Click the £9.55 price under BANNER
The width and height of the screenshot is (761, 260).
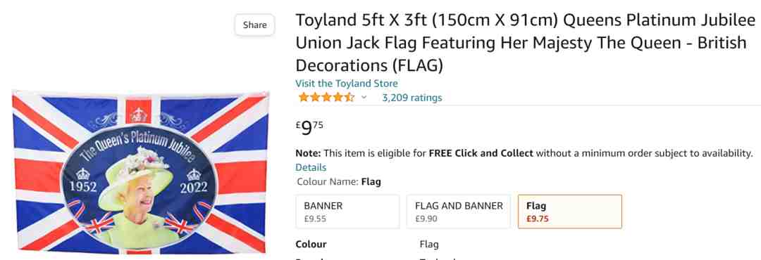[x=315, y=219]
